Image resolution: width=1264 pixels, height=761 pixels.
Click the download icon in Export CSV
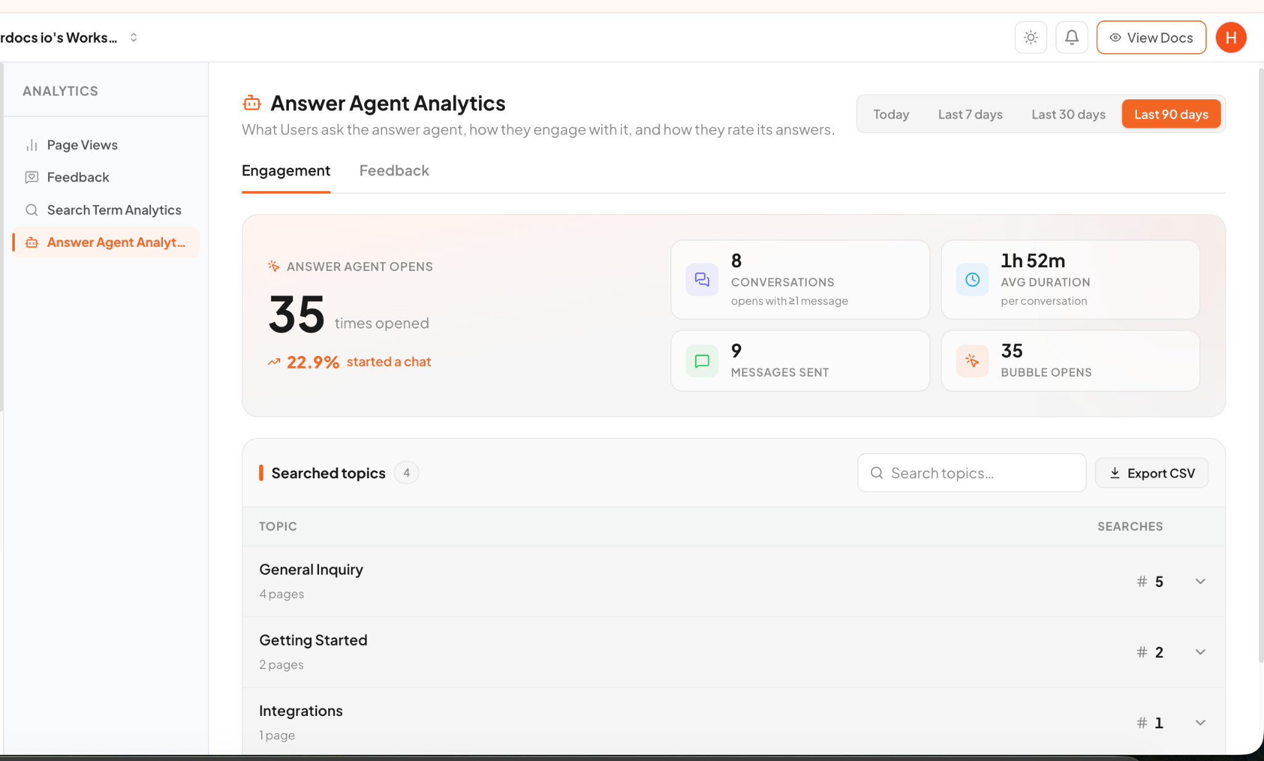coord(1115,473)
